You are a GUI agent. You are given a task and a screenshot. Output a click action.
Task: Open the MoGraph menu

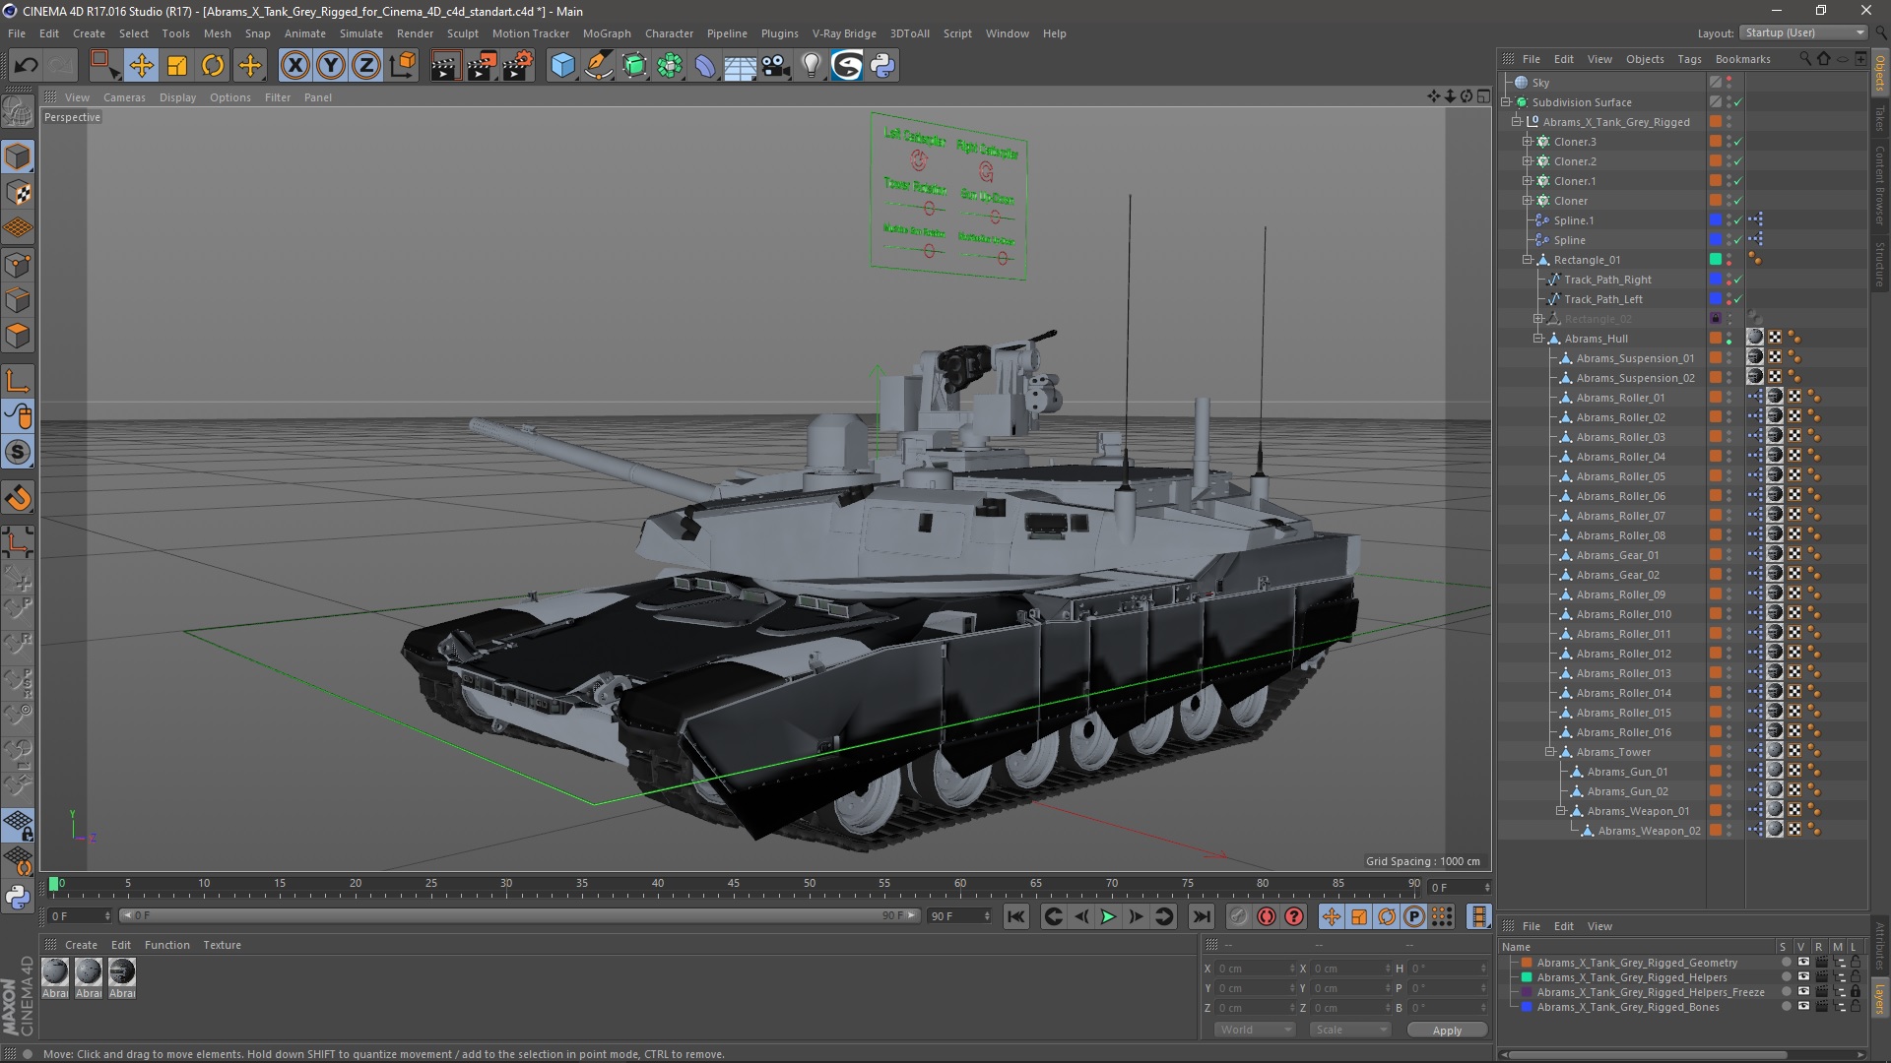pos(606,33)
